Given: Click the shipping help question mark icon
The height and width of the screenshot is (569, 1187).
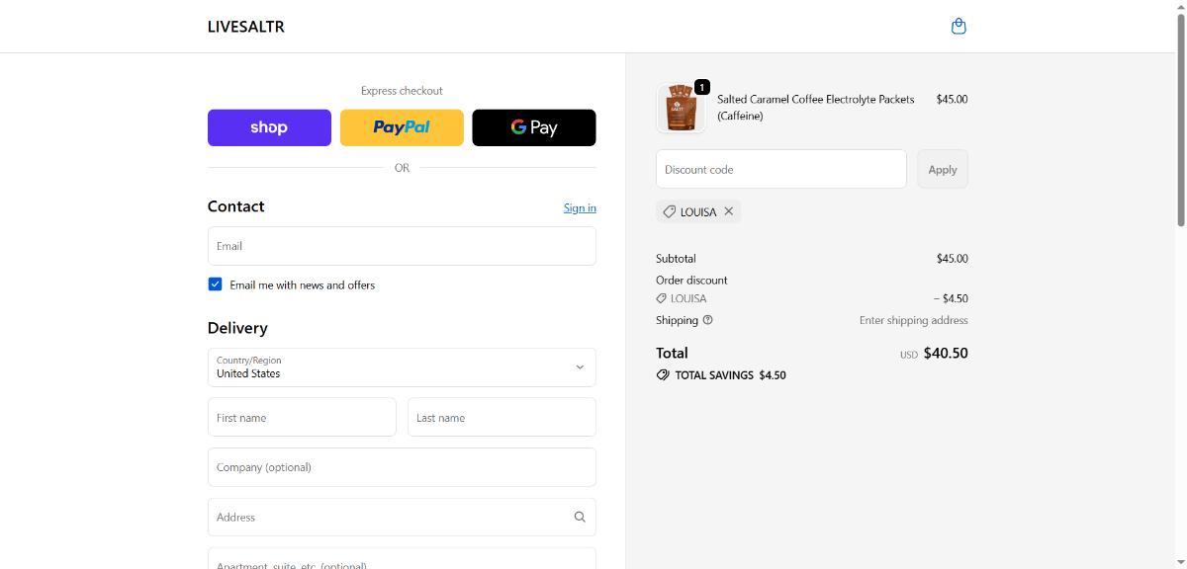Looking at the screenshot, I should tap(707, 320).
